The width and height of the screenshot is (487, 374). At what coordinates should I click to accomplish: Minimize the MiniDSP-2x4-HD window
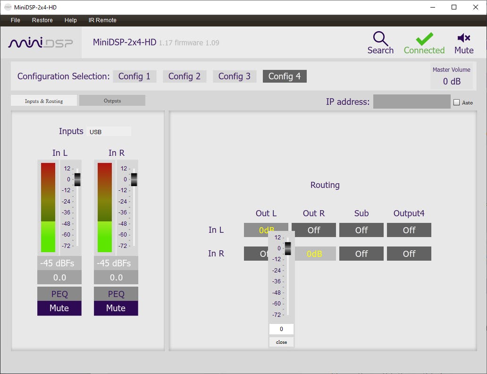(x=433, y=7)
